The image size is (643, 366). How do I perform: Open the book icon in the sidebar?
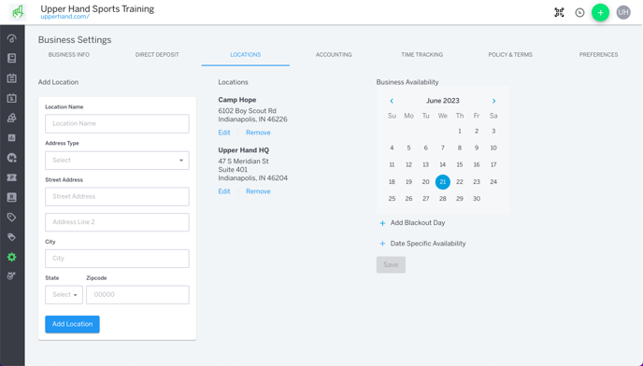(12, 58)
